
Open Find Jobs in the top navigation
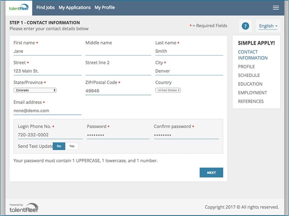[x=46, y=7]
